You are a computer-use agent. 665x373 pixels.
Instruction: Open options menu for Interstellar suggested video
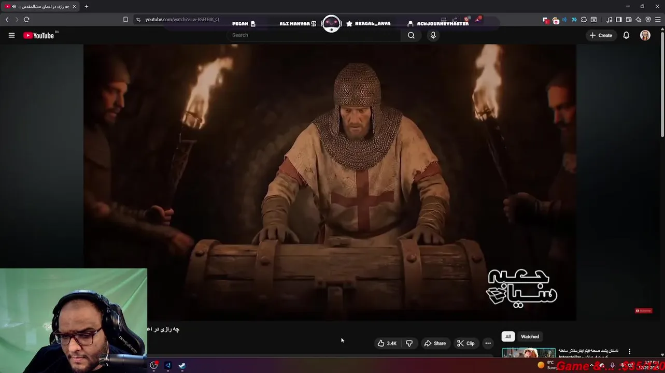(x=630, y=352)
